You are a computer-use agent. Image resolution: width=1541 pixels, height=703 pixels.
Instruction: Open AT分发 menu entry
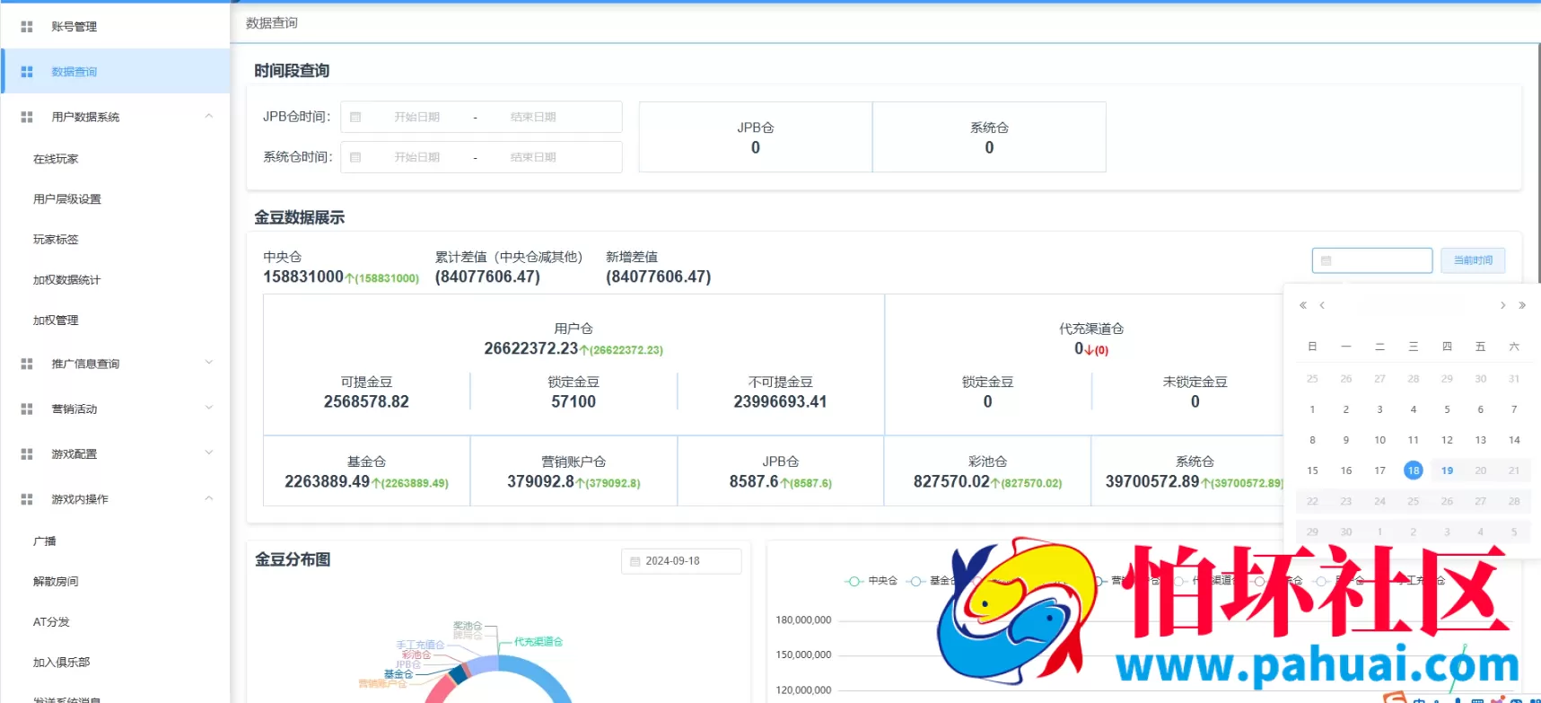51,622
